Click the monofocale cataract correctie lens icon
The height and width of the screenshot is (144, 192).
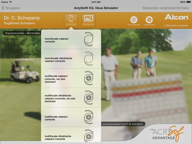[x=89, y=39]
